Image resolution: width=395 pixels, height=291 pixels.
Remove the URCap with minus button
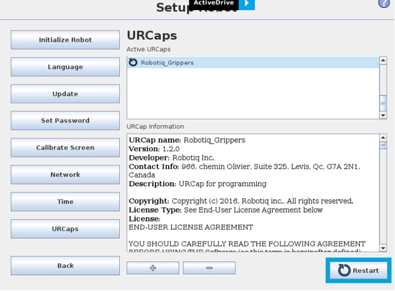pos(210,268)
